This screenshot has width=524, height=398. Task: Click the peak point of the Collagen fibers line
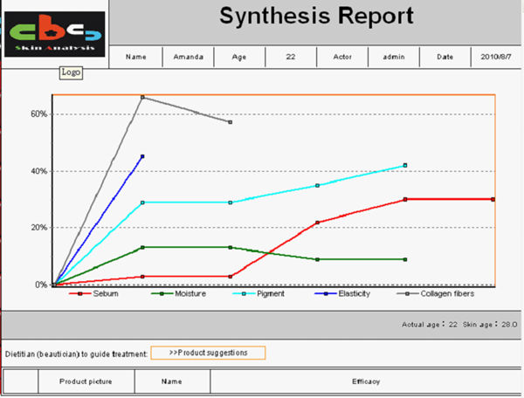coord(142,97)
